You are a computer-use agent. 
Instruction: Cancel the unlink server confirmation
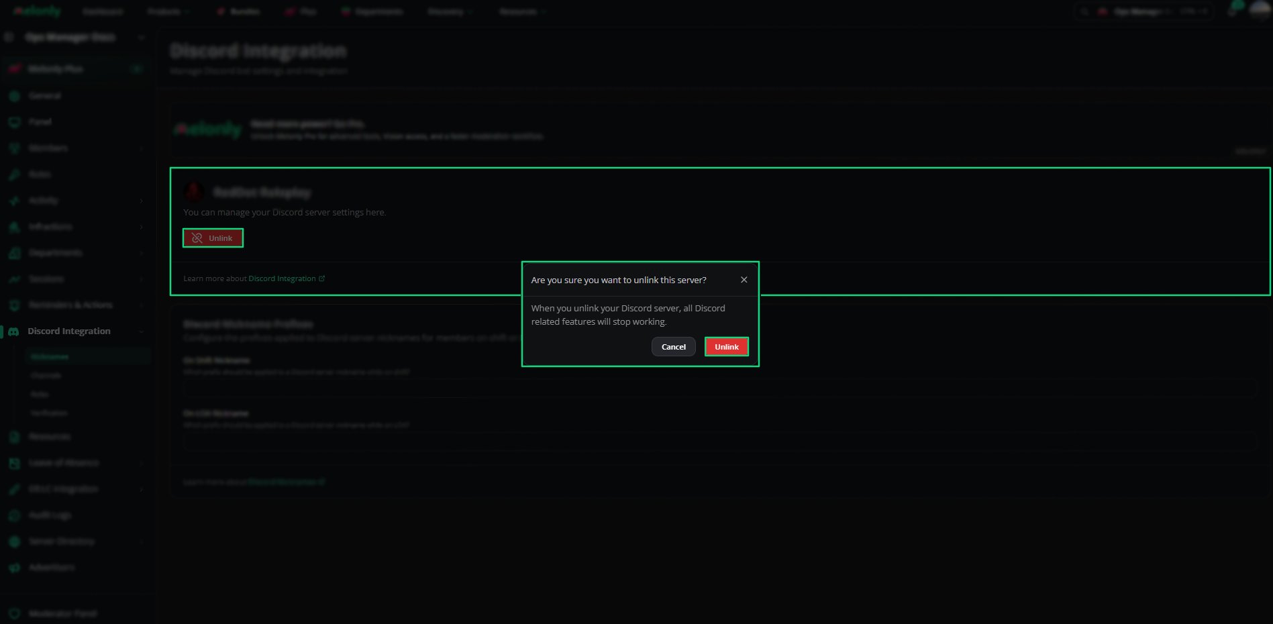point(674,347)
